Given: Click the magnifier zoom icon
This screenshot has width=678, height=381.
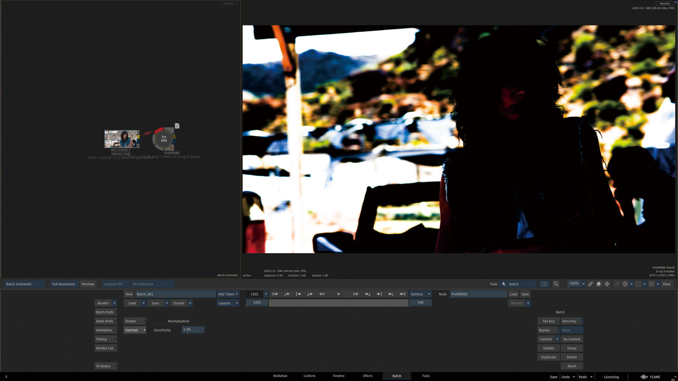Looking at the screenshot, I should [x=556, y=284].
